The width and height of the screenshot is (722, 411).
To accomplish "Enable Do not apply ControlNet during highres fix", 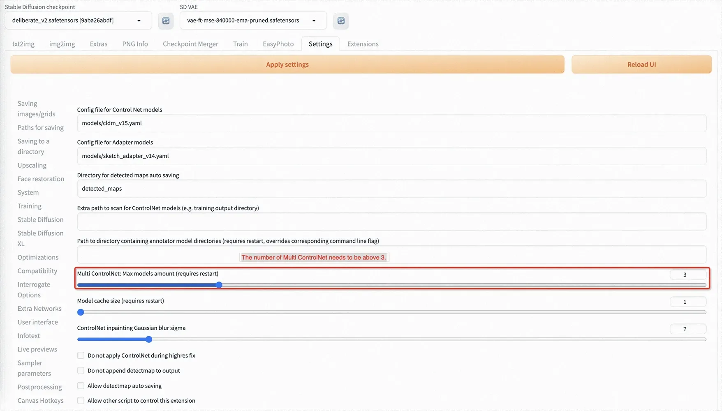I will [81, 356].
